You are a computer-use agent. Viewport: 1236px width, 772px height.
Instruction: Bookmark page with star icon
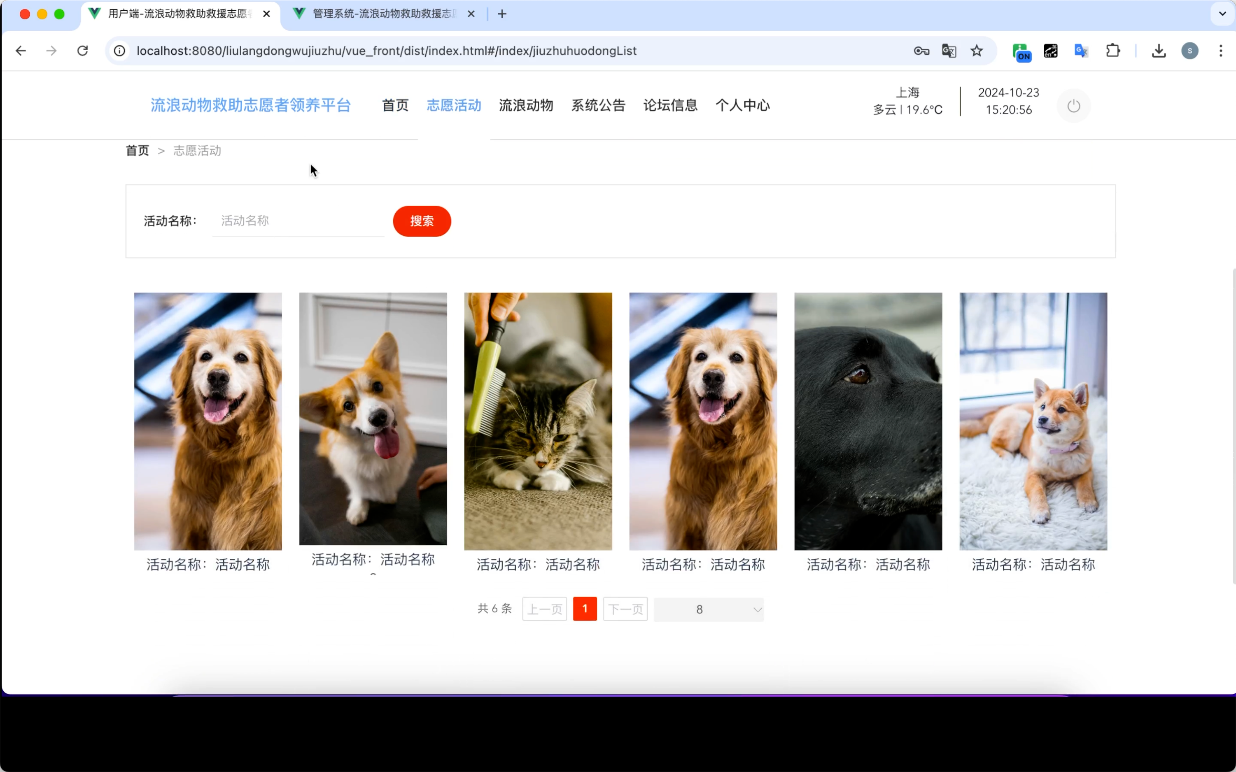point(976,51)
